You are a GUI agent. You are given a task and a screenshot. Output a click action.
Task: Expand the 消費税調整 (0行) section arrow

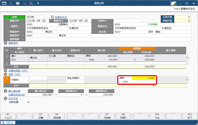5,71
